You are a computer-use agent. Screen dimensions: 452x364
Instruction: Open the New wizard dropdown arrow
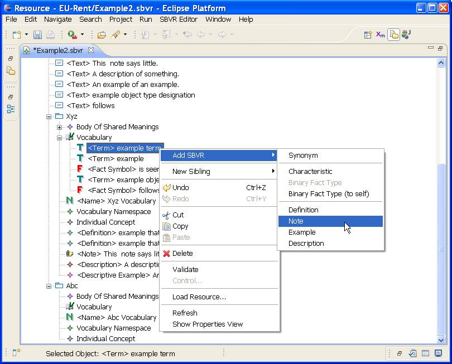[27, 35]
